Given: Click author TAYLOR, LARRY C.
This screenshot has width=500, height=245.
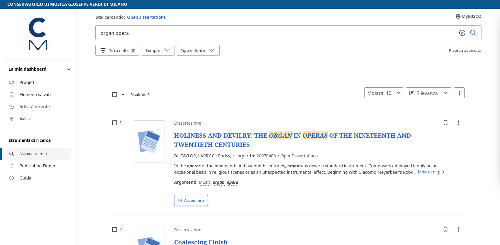Looking at the screenshot, I should 199,156.
